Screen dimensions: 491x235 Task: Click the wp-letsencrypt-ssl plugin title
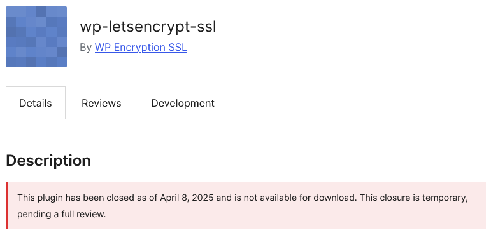pos(148,27)
